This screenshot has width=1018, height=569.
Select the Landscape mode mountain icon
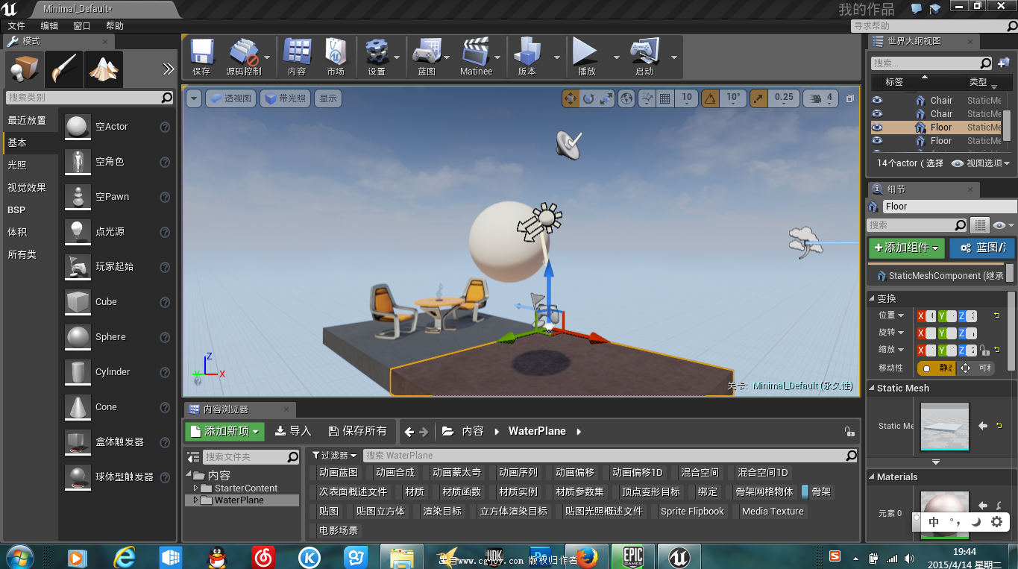[x=103, y=70]
